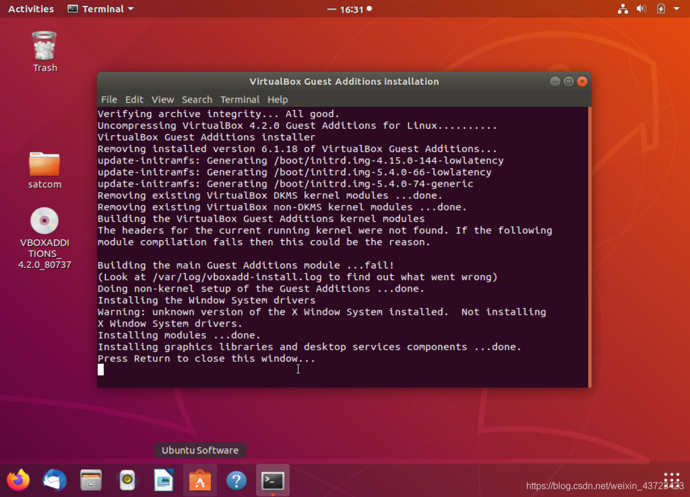The width and height of the screenshot is (690, 497).
Task: Select the VBOXADDITIONS_4.2.0_80737 disc icon
Action: click(x=45, y=238)
